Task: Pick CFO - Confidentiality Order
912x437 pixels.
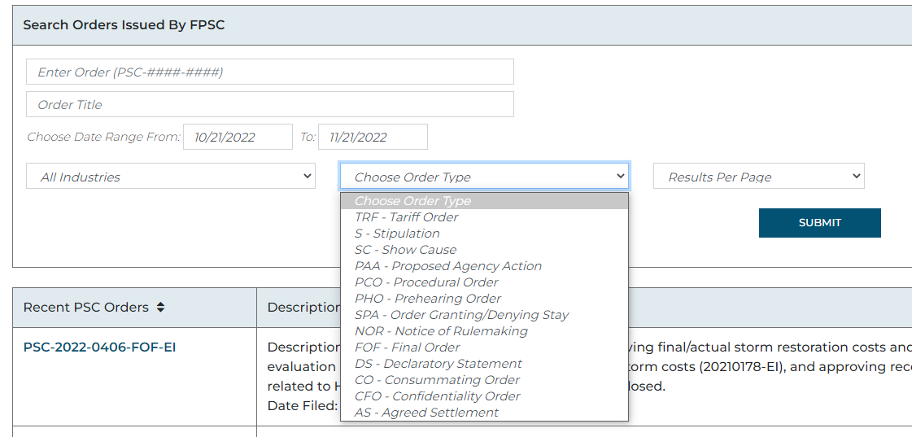Action: [437, 396]
